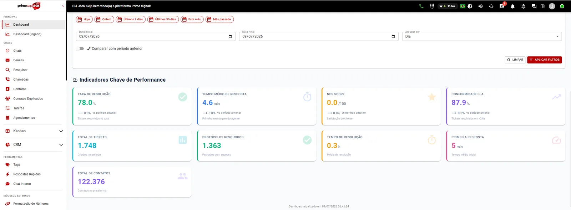Select the Últimos 7 dias filter

[x=131, y=19]
